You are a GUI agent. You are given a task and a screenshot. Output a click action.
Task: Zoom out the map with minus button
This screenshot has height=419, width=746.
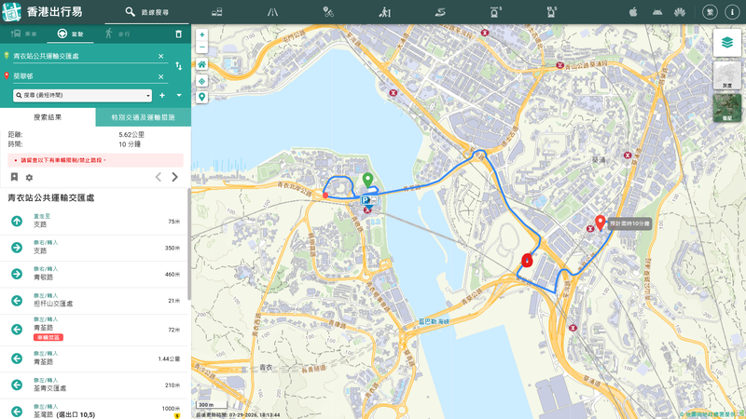pos(201,47)
